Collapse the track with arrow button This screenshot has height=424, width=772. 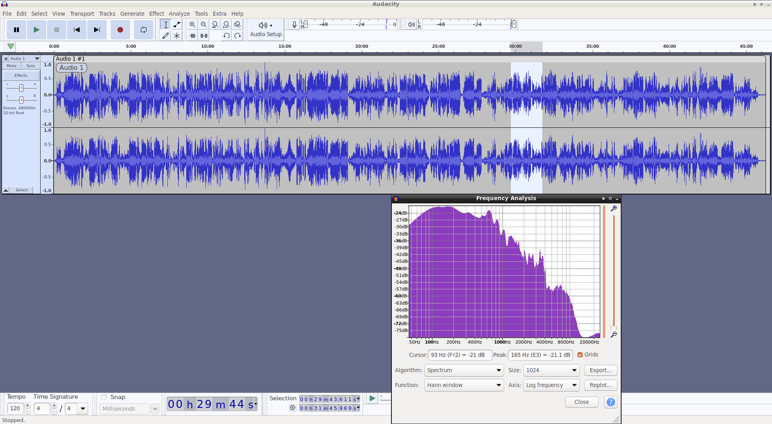6,190
